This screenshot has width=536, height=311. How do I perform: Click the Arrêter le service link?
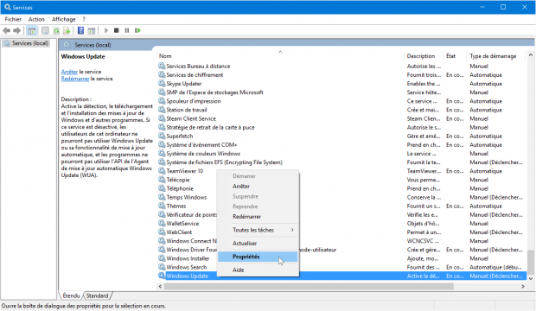coord(69,72)
